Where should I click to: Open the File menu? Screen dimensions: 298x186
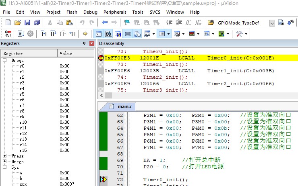tap(6, 12)
